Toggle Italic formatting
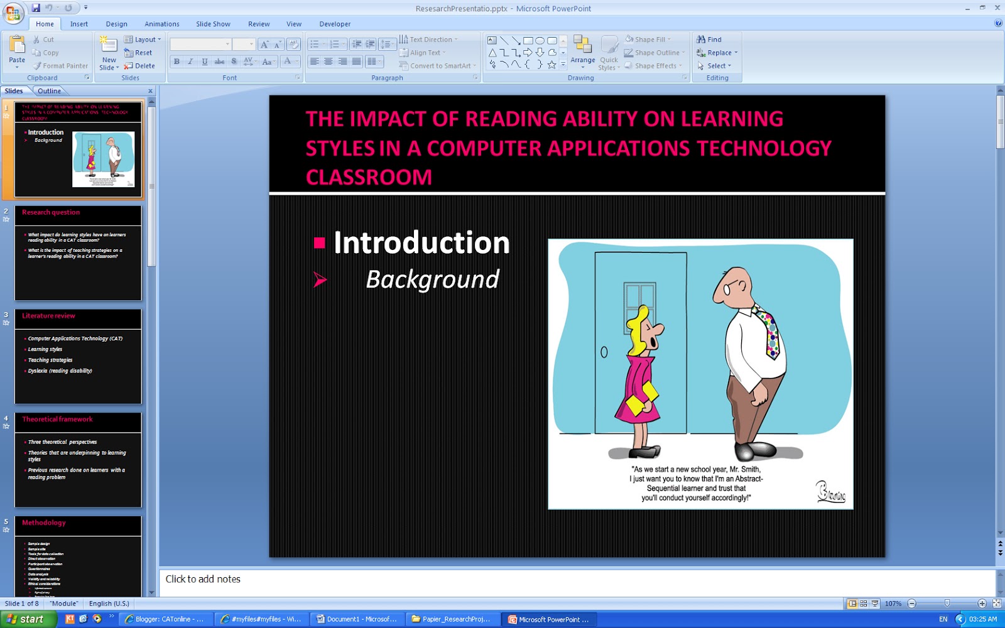The width and height of the screenshot is (1005, 628). pos(191,62)
